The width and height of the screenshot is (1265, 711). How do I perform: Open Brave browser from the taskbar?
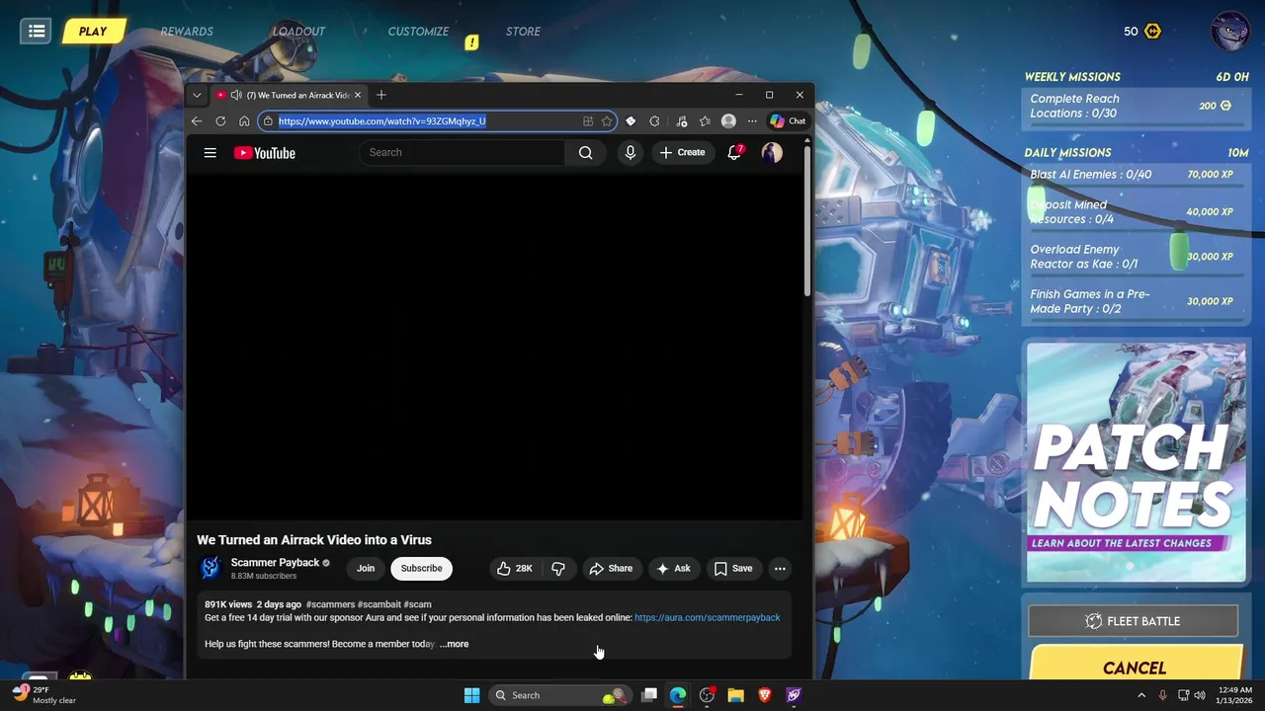(764, 695)
